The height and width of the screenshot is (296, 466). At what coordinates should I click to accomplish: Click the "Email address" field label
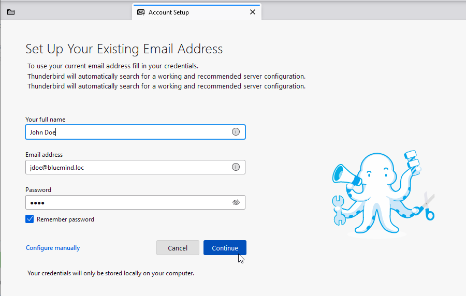44,155
